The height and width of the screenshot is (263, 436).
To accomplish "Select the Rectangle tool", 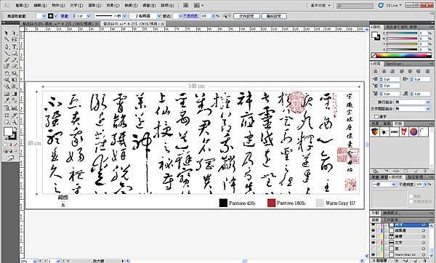I will pos(15,53).
